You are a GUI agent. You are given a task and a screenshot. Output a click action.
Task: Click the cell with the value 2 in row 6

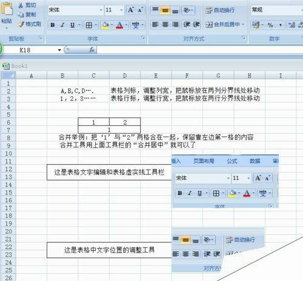point(125,122)
